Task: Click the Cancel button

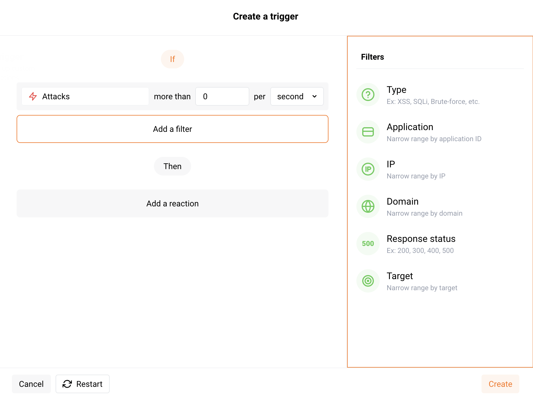Action: [31, 384]
